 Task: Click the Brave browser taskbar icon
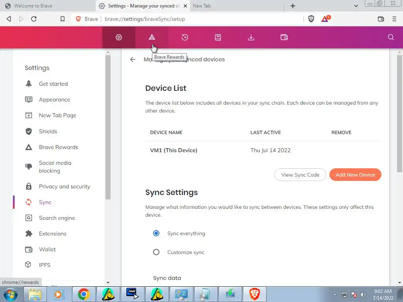coord(254,294)
